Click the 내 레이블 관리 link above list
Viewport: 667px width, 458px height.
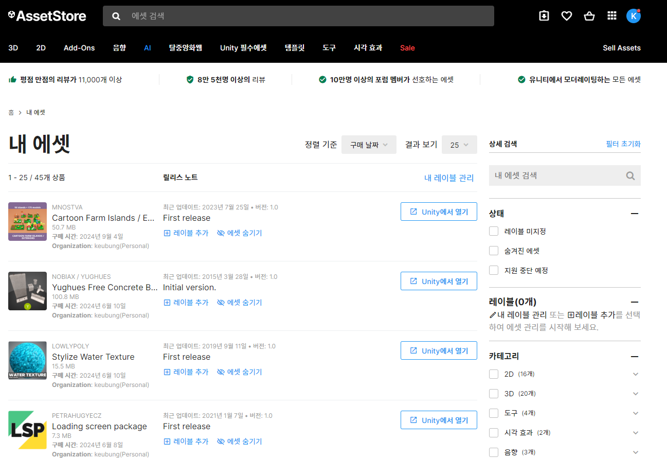[x=449, y=178]
